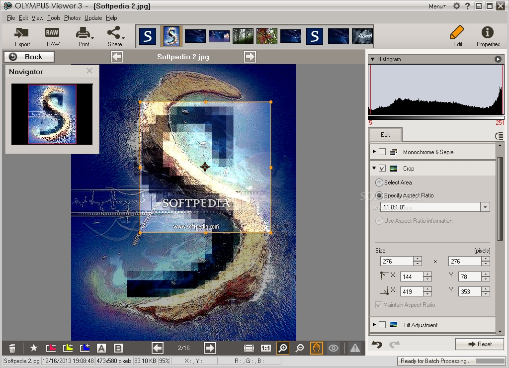Open the View menu
The image size is (509, 368).
tap(37, 18)
